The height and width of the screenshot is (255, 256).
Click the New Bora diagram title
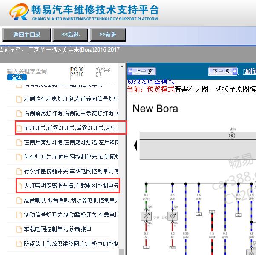click(x=155, y=109)
